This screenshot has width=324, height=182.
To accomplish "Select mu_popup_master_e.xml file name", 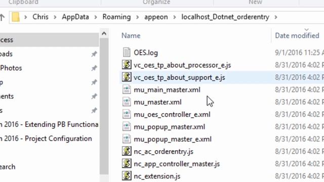I will pyautogui.click(x=173, y=139).
